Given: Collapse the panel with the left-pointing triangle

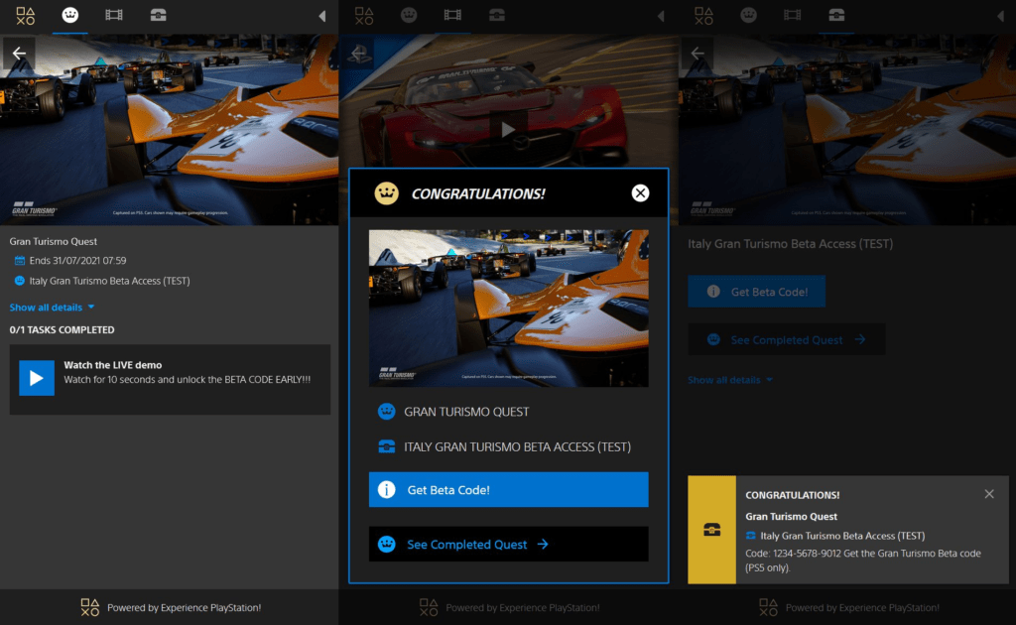Looking at the screenshot, I should [x=322, y=15].
